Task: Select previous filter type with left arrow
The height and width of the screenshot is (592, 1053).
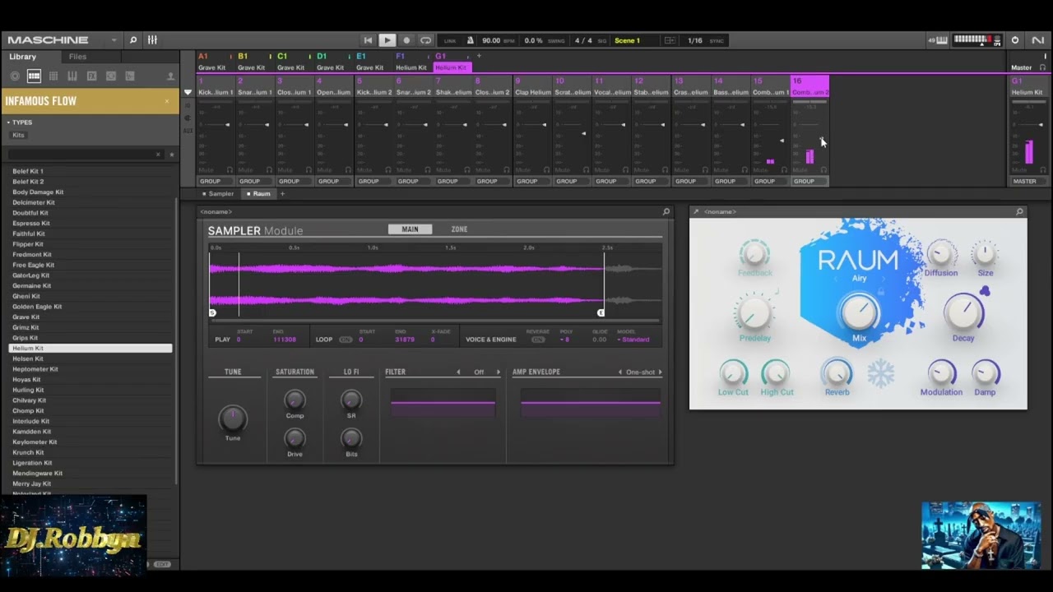Action: click(x=458, y=372)
